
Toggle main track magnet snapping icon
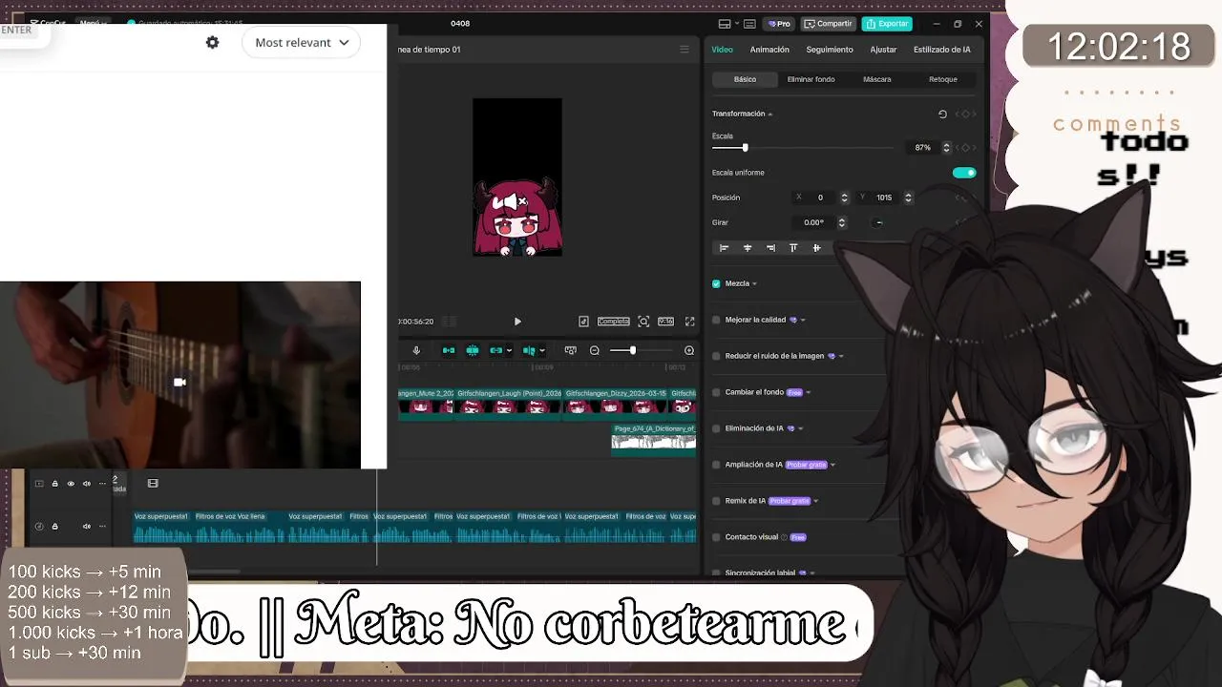[x=449, y=350]
